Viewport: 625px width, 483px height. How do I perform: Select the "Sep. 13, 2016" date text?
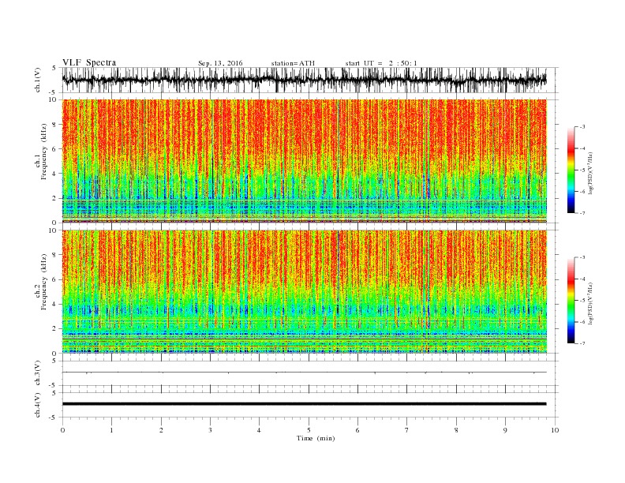coord(220,63)
